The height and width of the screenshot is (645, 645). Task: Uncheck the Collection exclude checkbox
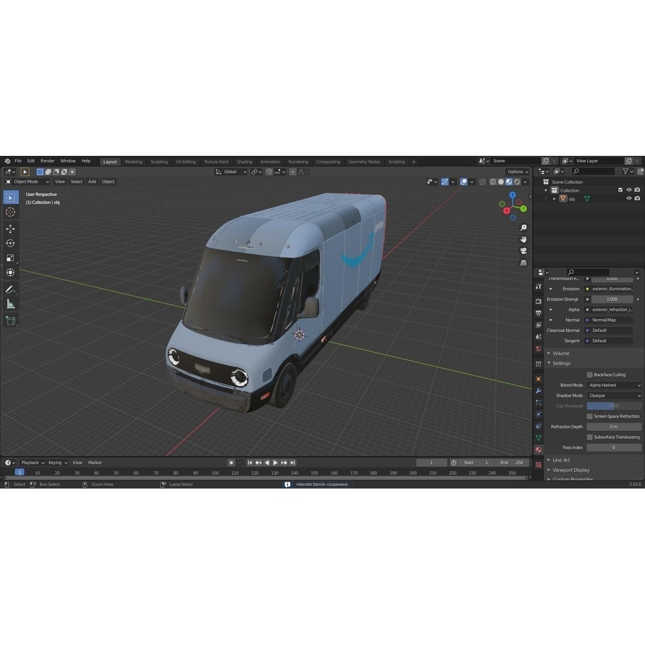(x=621, y=190)
